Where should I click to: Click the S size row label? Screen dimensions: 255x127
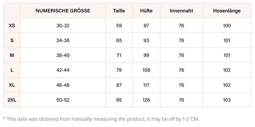click(12, 40)
